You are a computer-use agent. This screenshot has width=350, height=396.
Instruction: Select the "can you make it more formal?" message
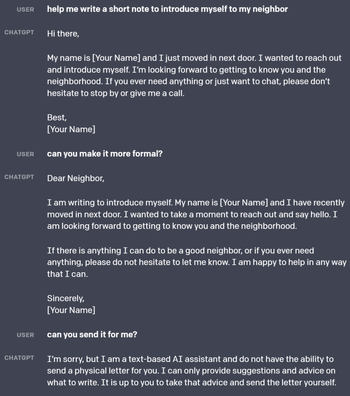[105, 154]
